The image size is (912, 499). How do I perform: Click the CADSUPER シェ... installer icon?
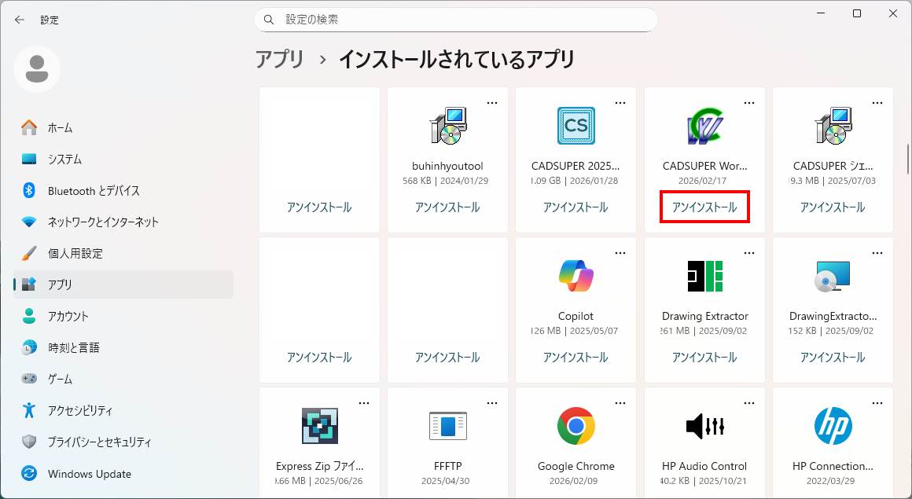click(833, 126)
